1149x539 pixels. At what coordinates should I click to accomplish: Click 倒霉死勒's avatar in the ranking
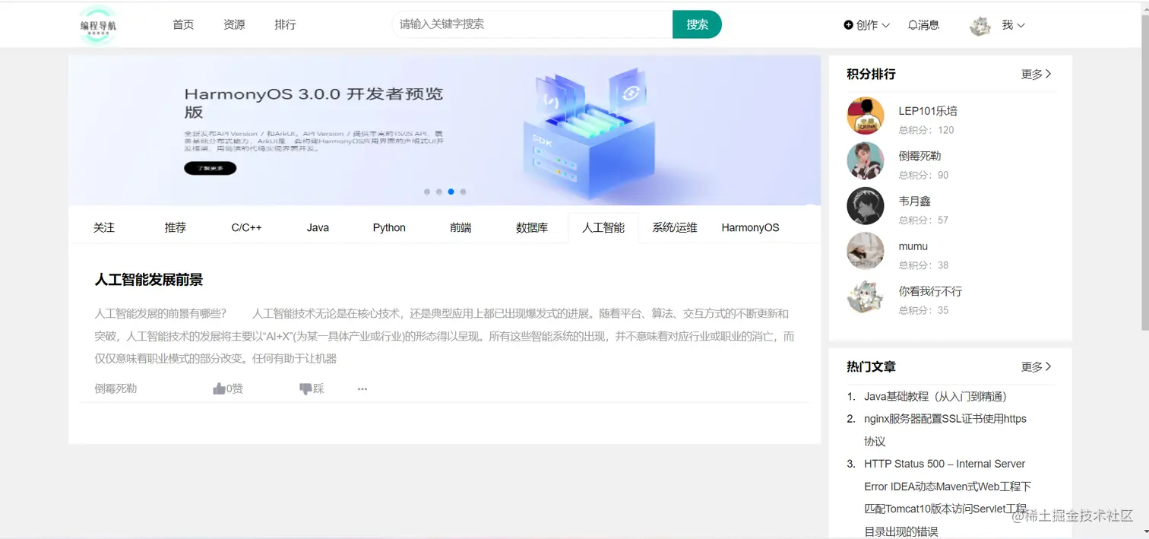click(866, 161)
